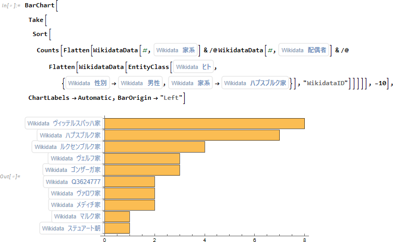Select the ルクセンブルク家 chart label

click(67, 147)
